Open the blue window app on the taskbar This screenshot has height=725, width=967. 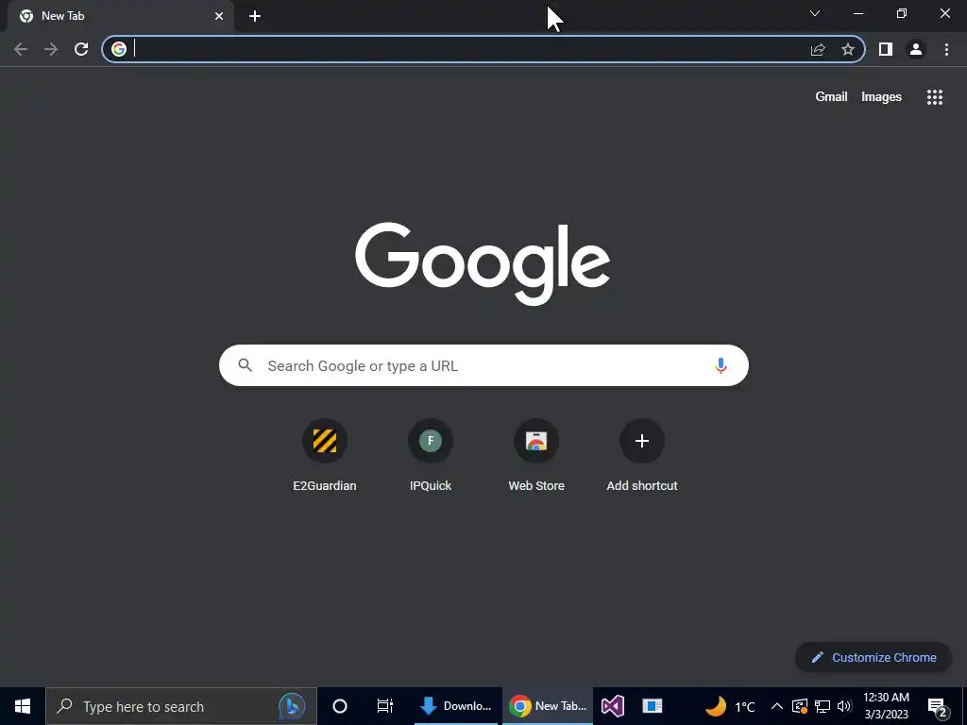[x=652, y=706]
